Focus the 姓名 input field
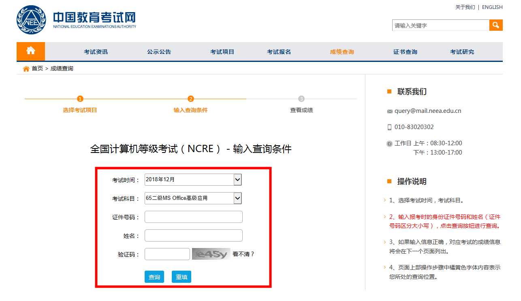The height and width of the screenshot is (301, 521). click(194, 235)
